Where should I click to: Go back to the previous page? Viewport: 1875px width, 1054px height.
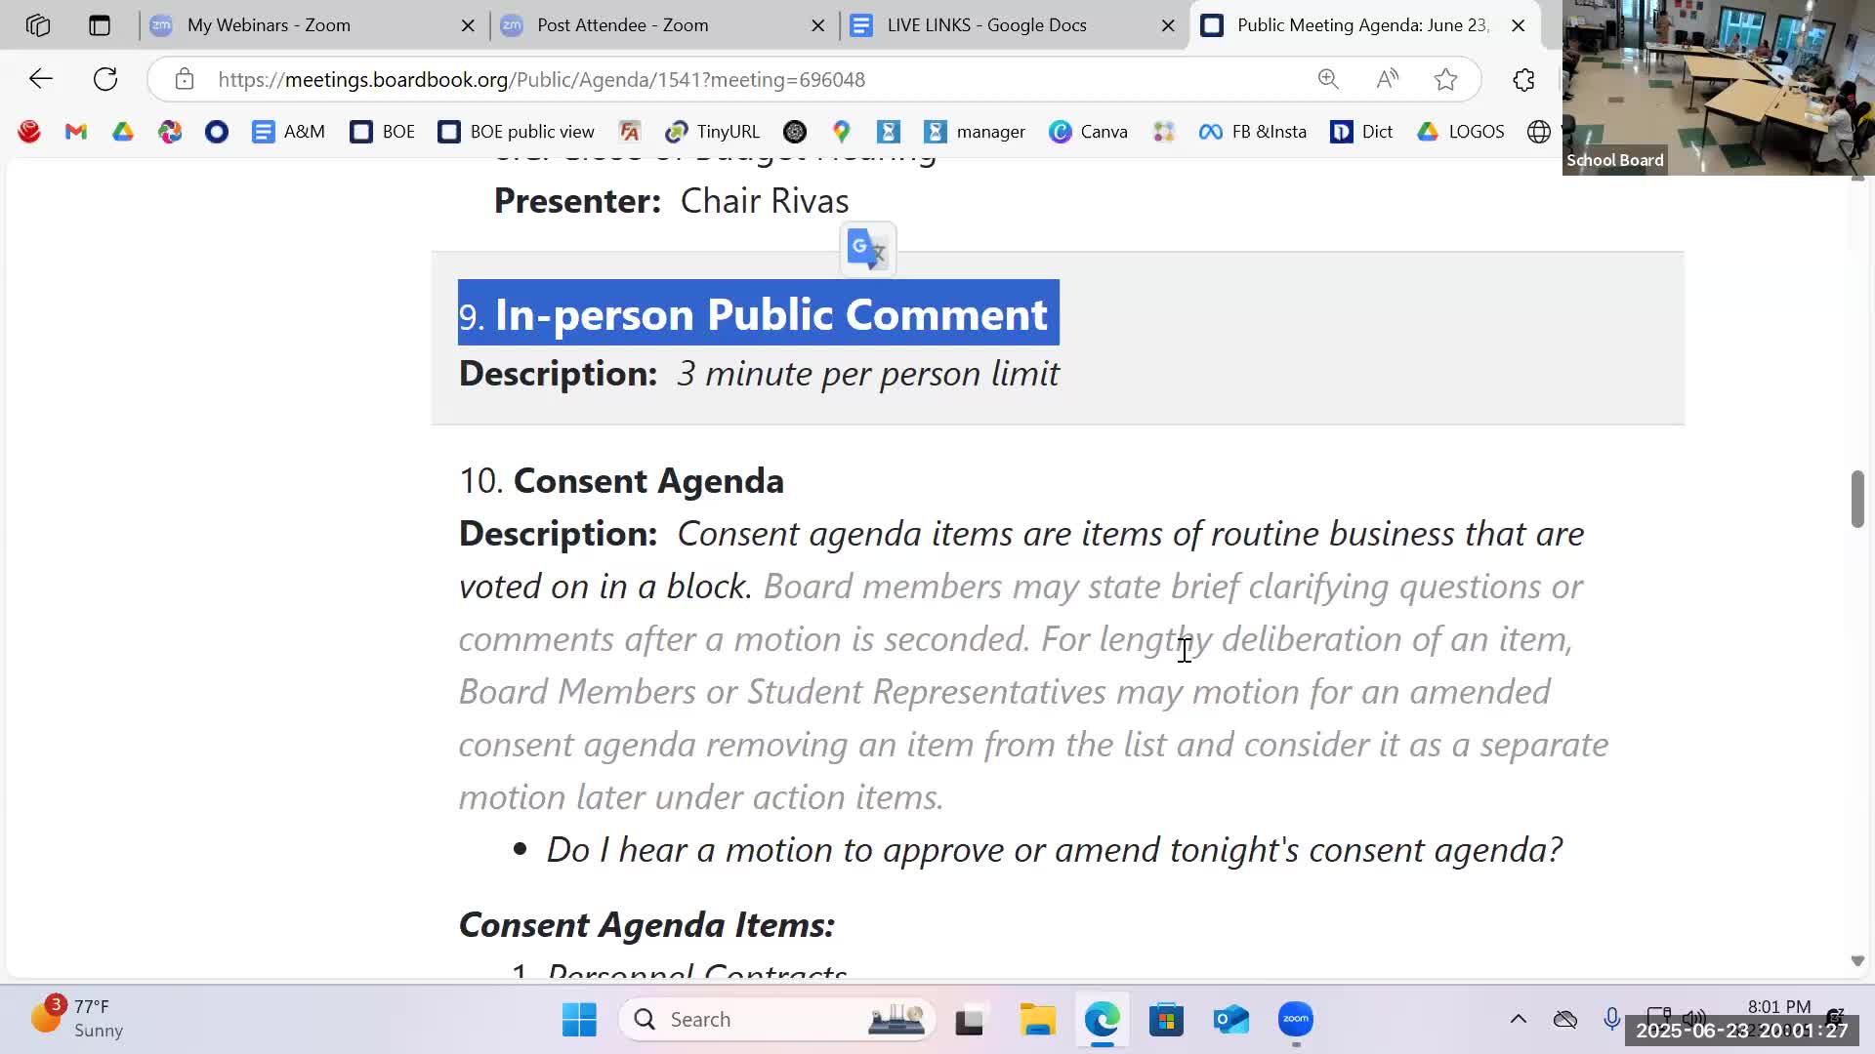[x=41, y=79]
